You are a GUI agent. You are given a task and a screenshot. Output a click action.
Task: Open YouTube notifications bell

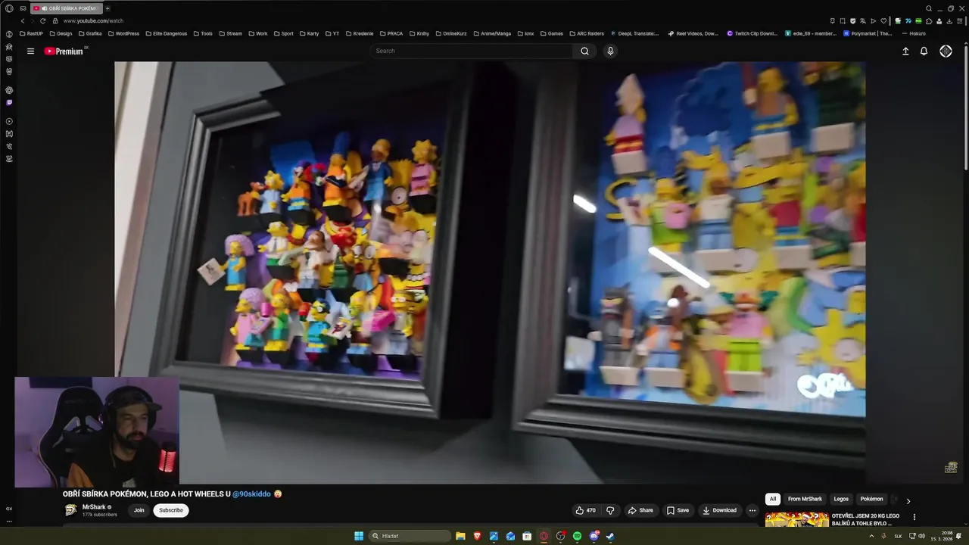point(924,51)
